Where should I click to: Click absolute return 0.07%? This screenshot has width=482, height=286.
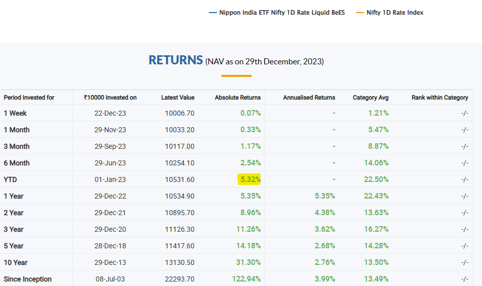click(250, 113)
